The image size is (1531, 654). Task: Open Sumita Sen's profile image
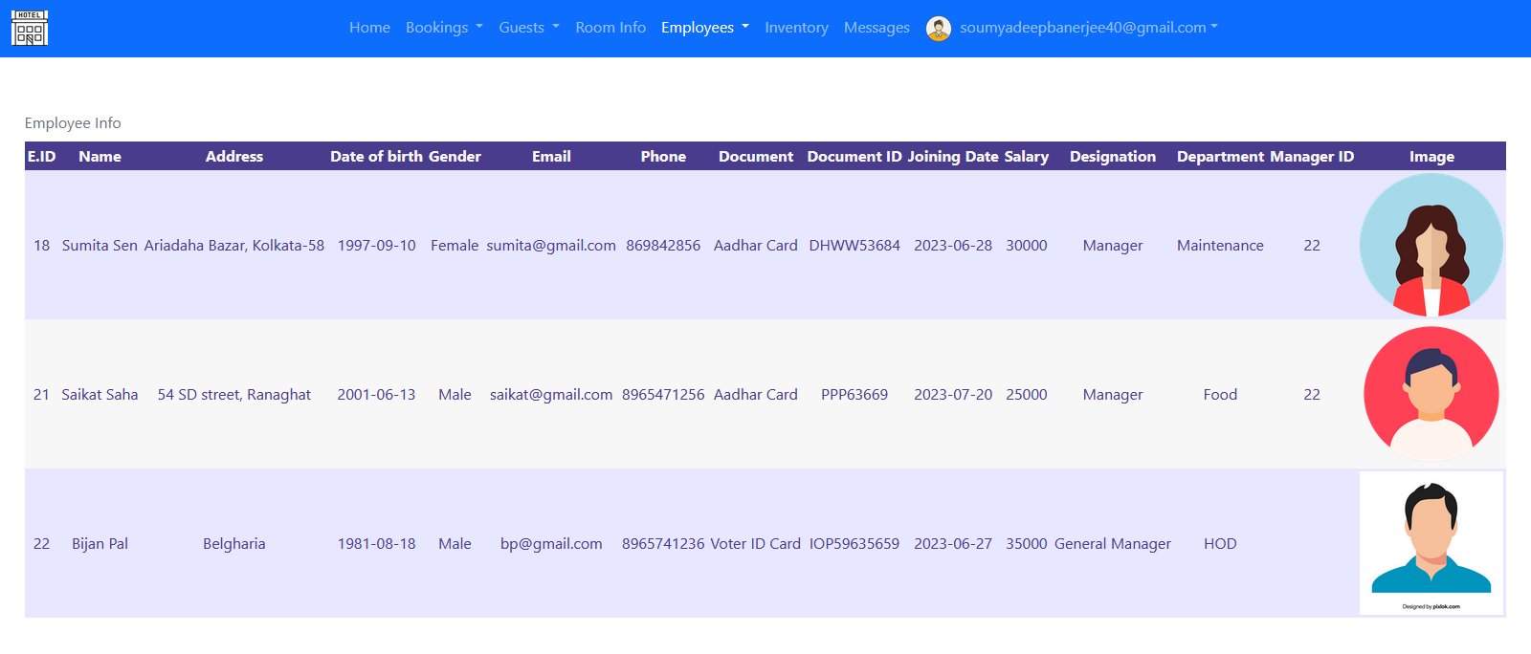1431,246
